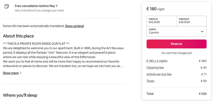Expand description with Show more
Viewport: 213px width, 101px height.
point(11,73)
